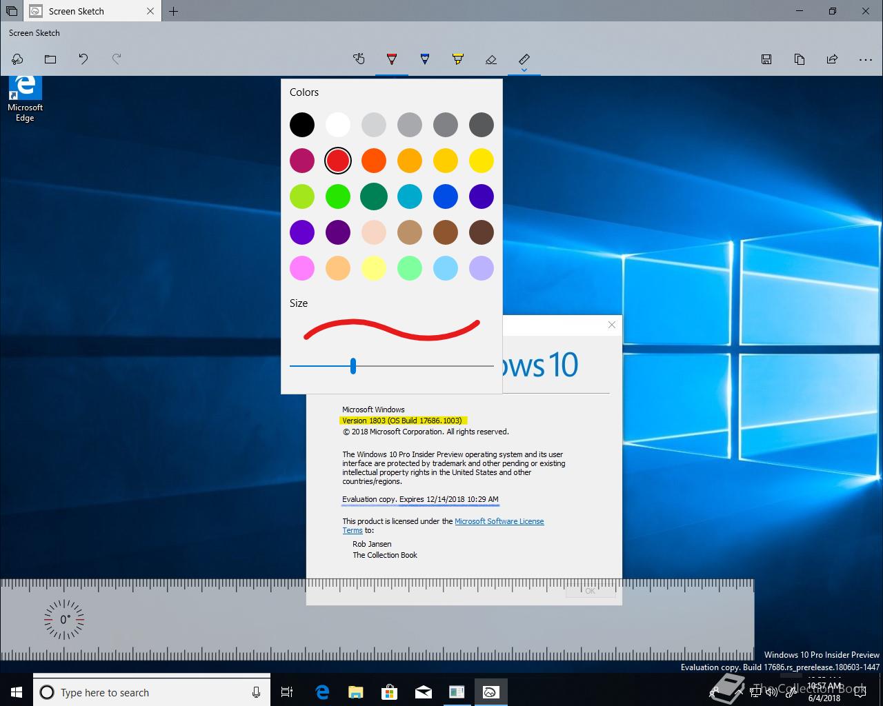Choose the dark brown color swatch

click(x=482, y=232)
